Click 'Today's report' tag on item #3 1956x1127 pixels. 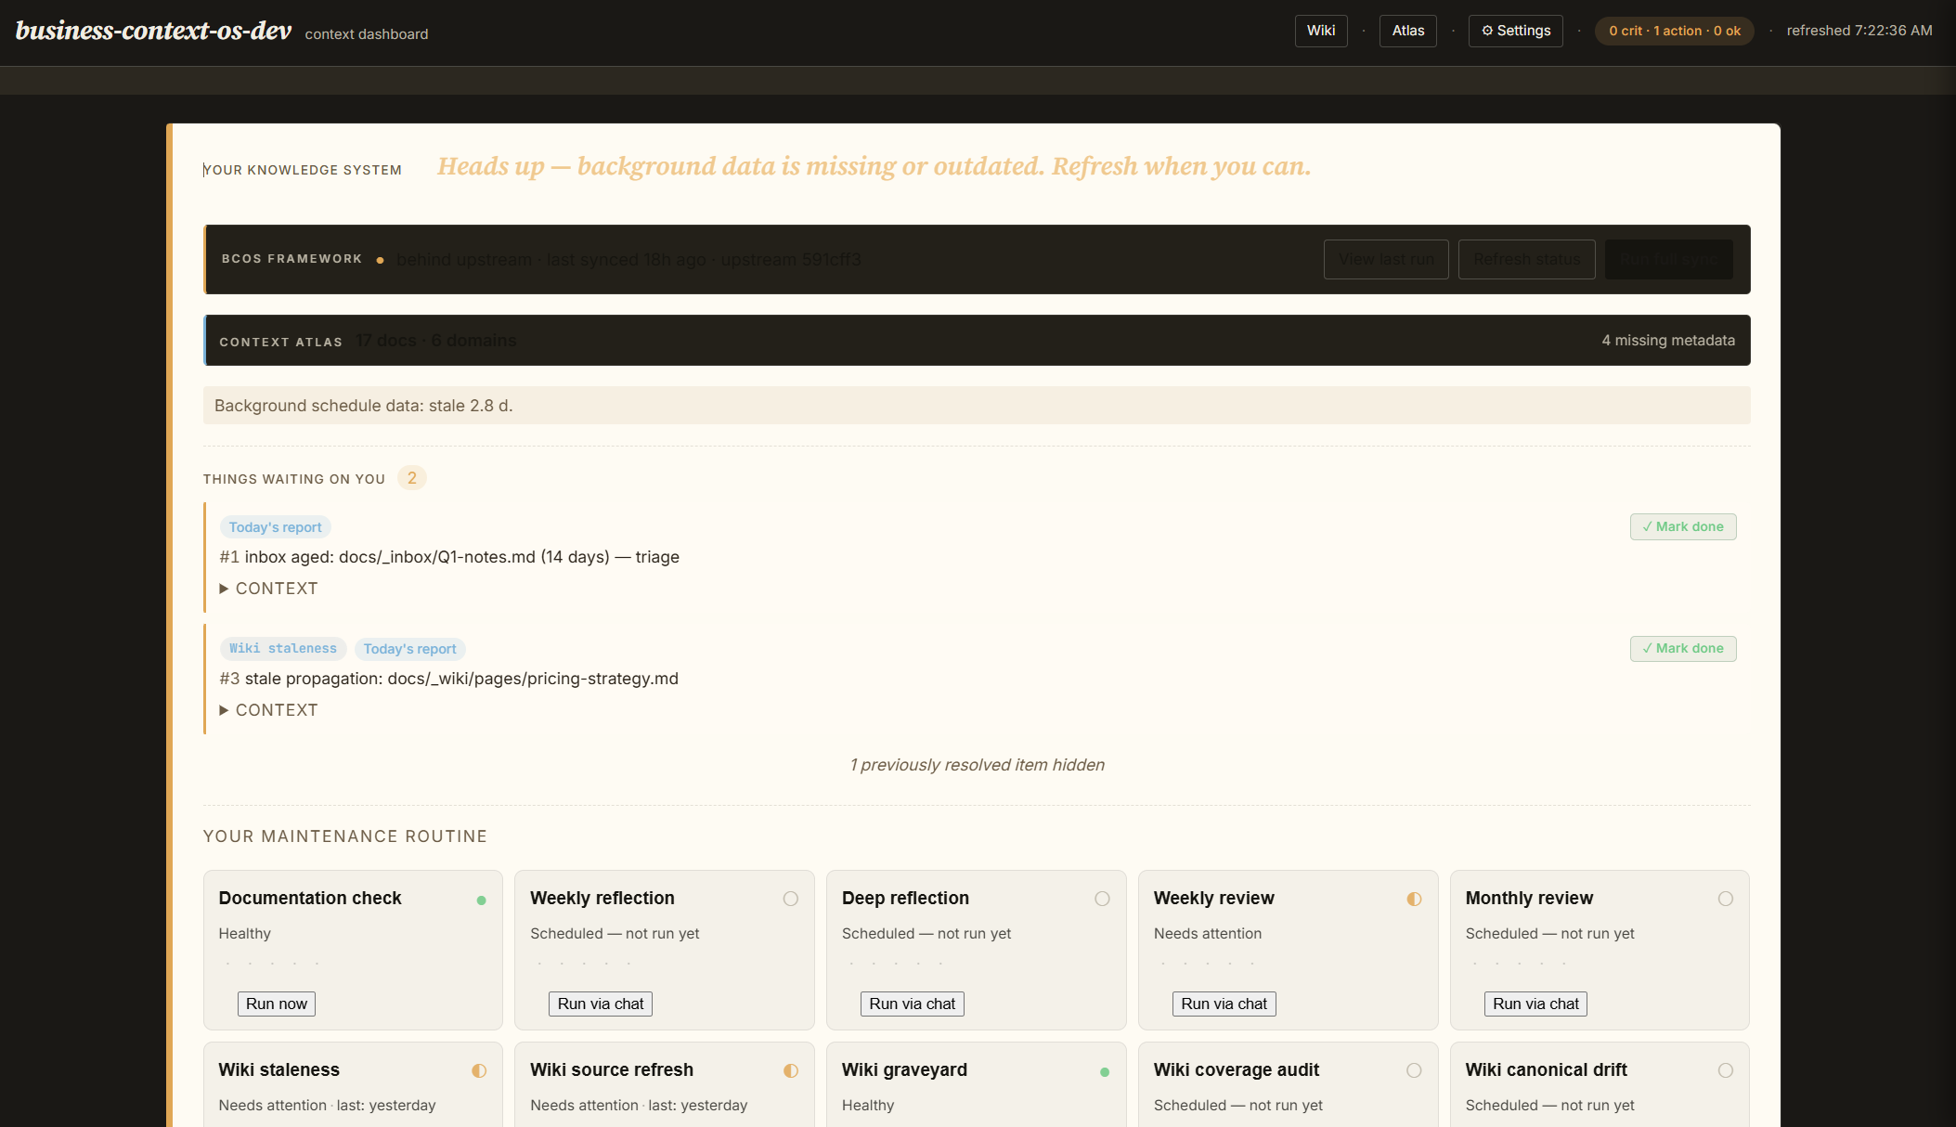tap(409, 649)
